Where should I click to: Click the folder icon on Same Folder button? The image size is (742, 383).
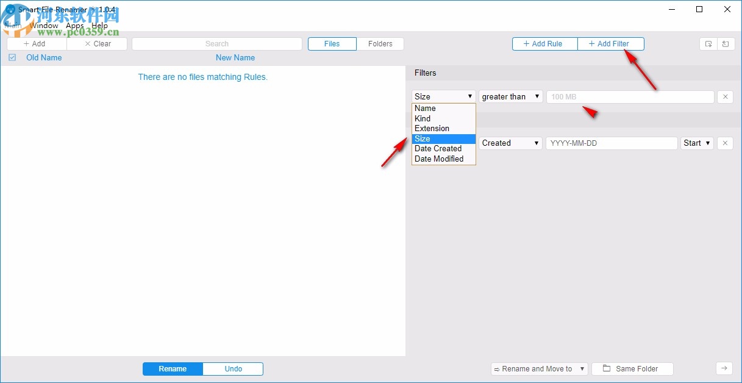pos(606,368)
